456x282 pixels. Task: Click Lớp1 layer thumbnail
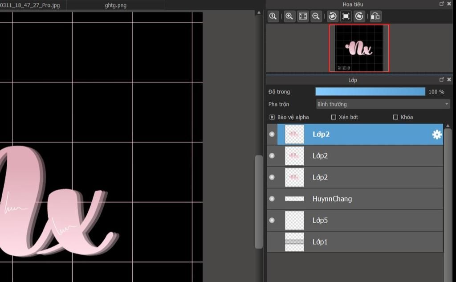(294, 242)
